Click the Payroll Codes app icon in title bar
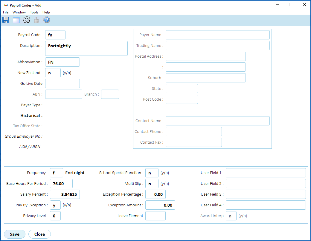 (x=6, y=5)
